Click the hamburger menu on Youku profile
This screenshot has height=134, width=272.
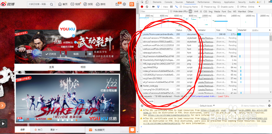90,54
